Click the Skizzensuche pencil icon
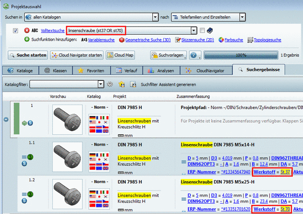This screenshot has height=214, width=303. pyautogui.click(x=178, y=40)
